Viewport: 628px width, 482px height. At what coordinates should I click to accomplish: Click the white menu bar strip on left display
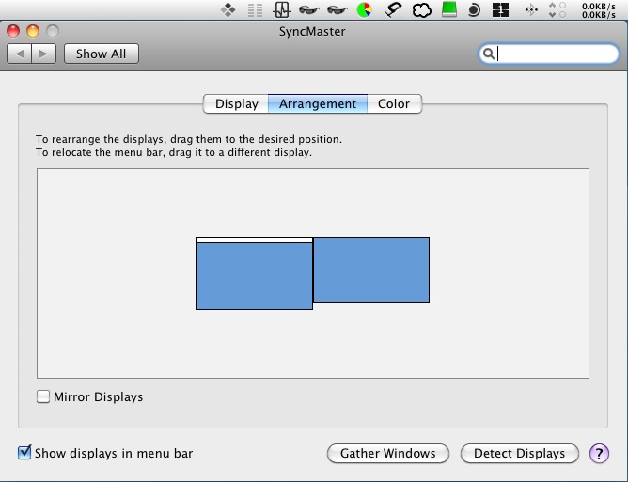(255, 241)
